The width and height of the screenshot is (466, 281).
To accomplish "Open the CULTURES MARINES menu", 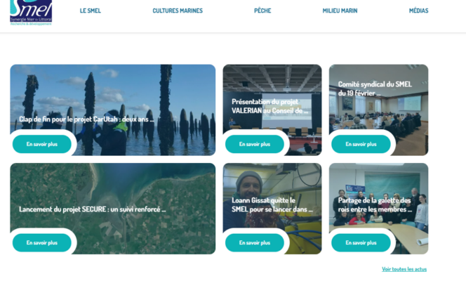I will 178,11.
